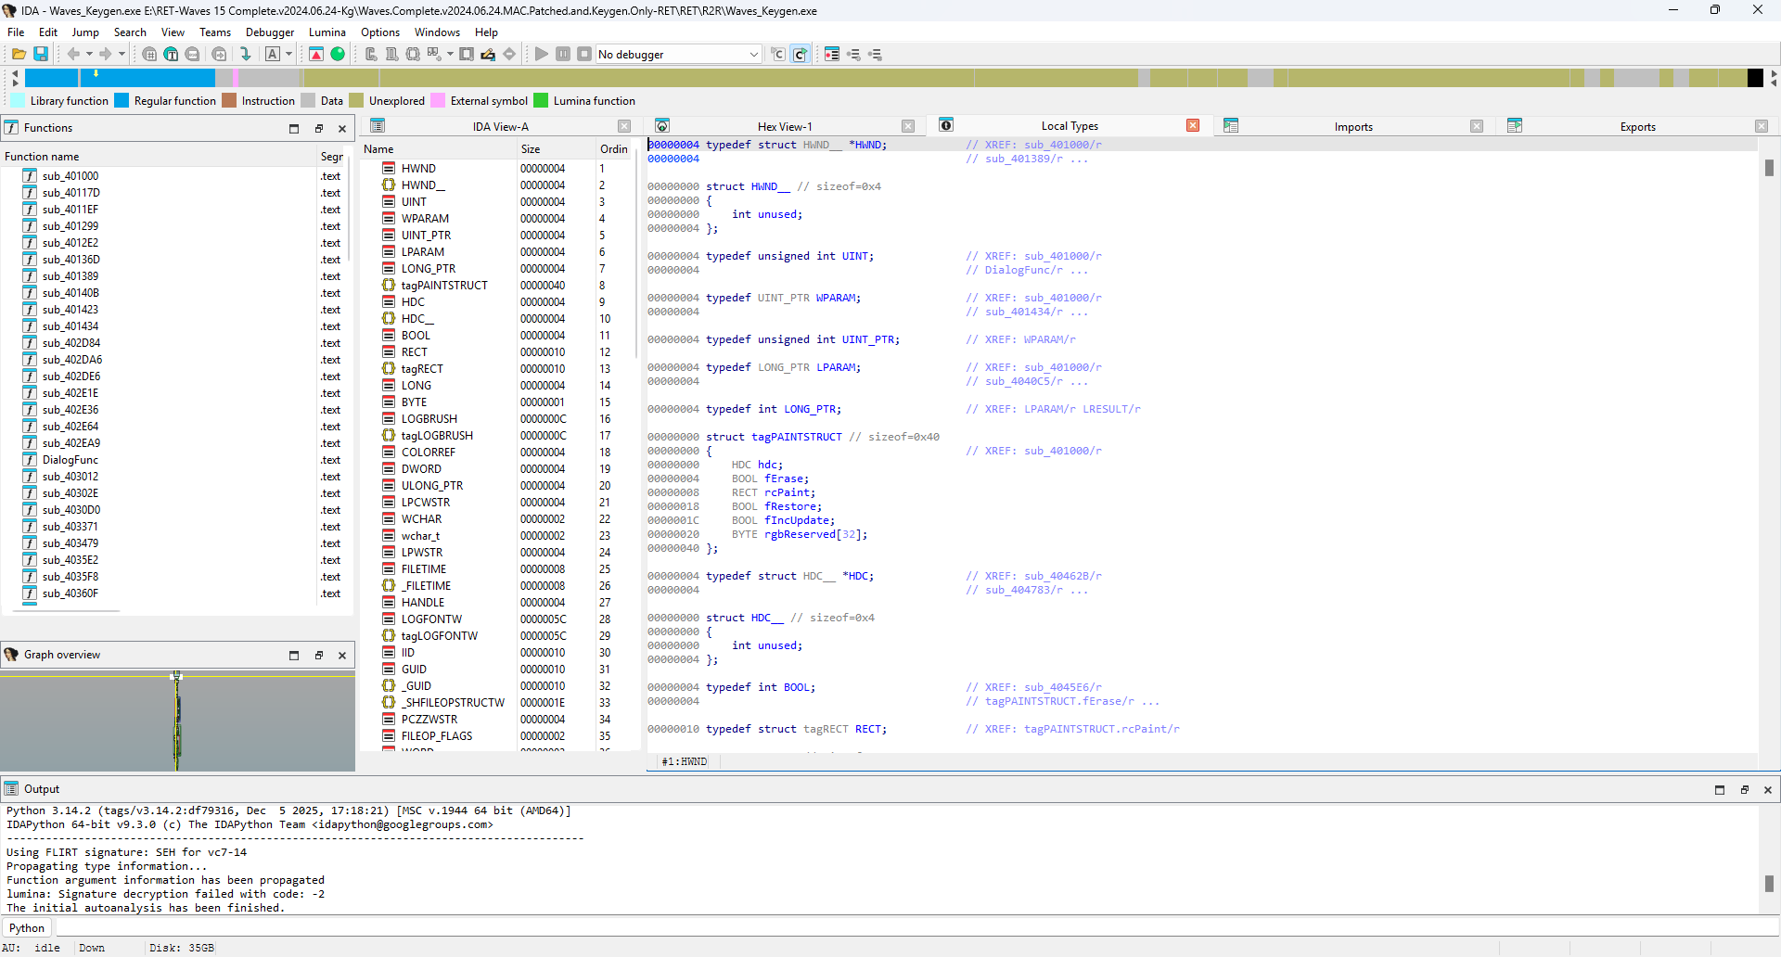
Task: Select DialogFunc in the Functions list
Action: pos(70,460)
